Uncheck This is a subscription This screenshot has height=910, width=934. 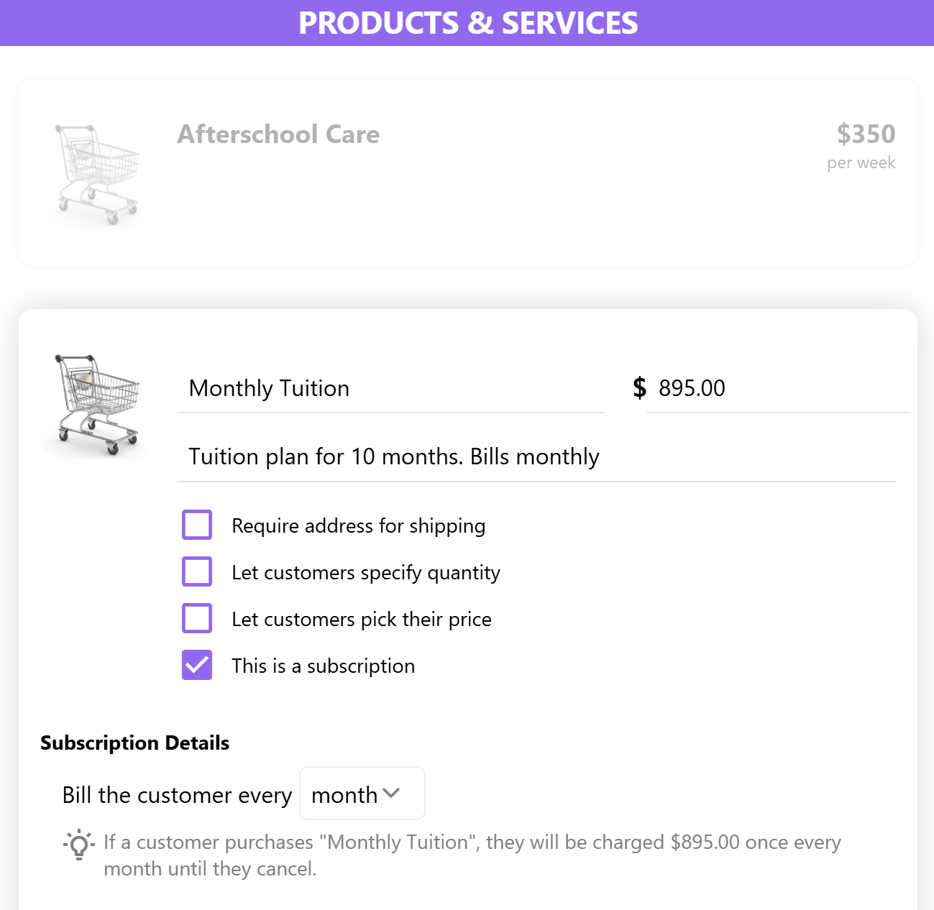(197, 665)
